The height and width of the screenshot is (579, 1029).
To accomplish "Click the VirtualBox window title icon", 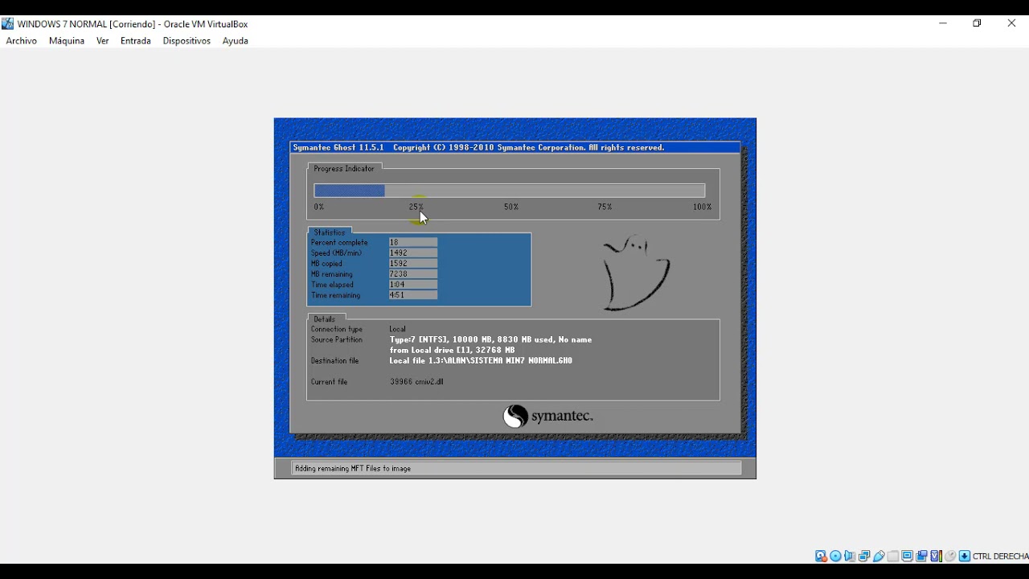I will point(7,24).
